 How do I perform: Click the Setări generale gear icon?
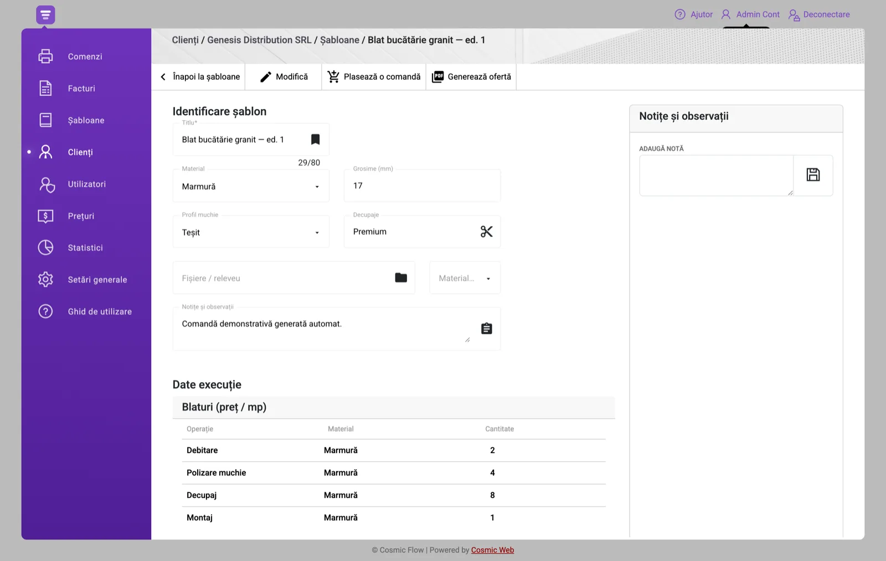click(45, 280)
